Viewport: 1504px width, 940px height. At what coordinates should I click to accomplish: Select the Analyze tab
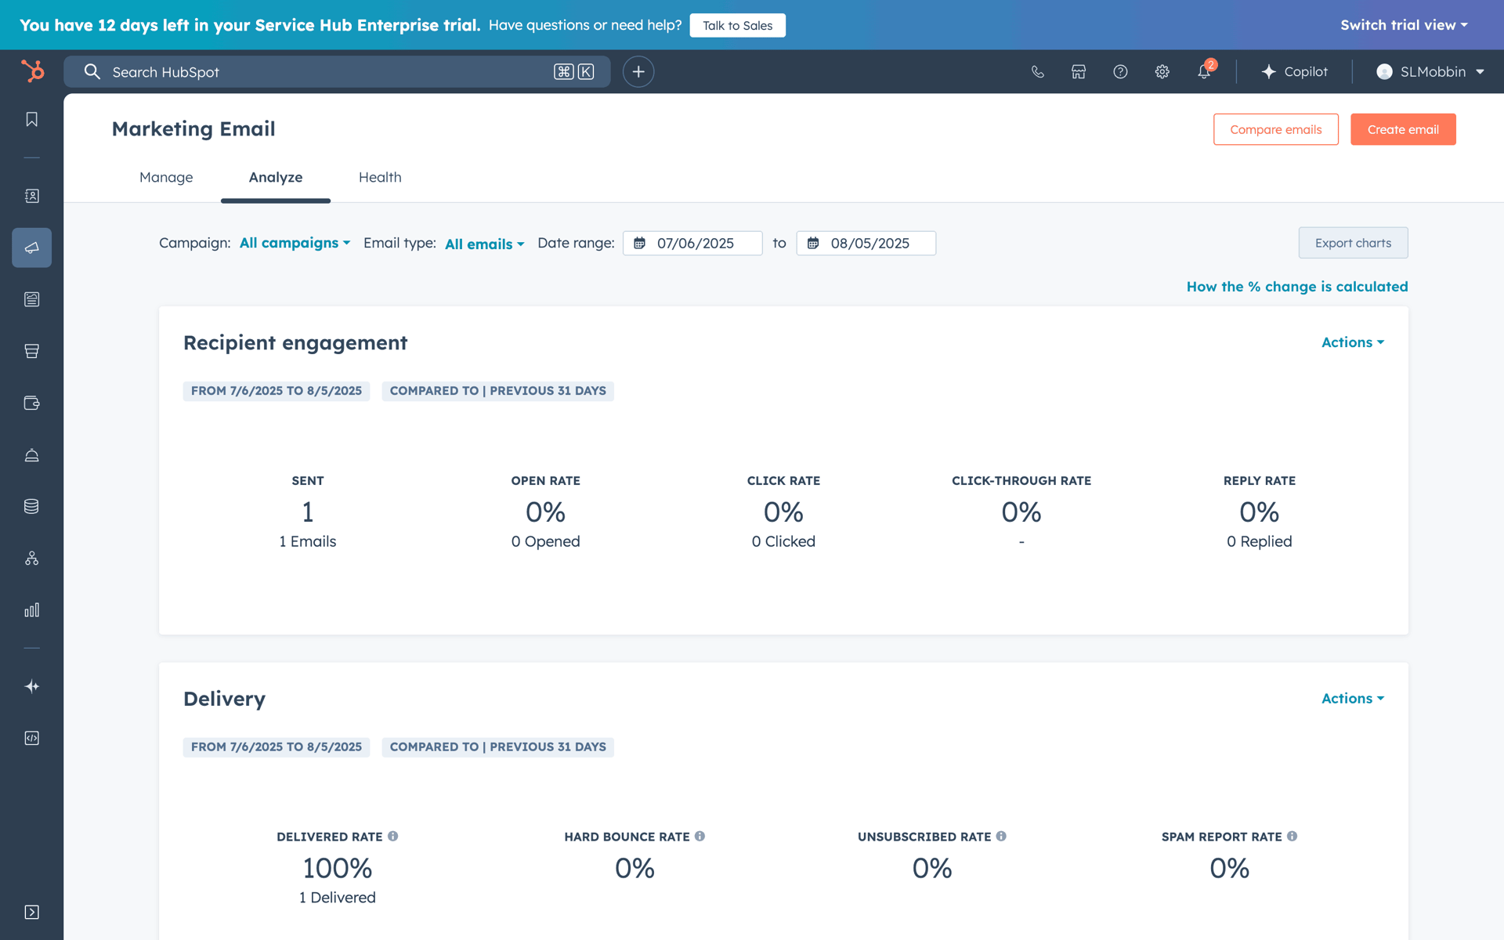tap(276, 177)
